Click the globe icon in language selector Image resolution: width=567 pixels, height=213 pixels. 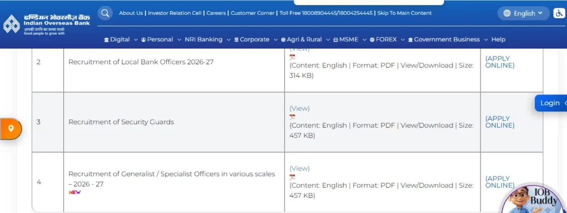pos(507,13)
